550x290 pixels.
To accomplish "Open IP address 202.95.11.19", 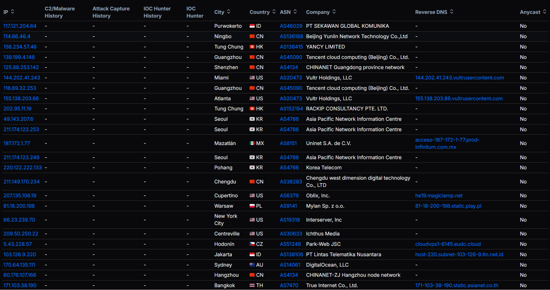I will (17, 109).
